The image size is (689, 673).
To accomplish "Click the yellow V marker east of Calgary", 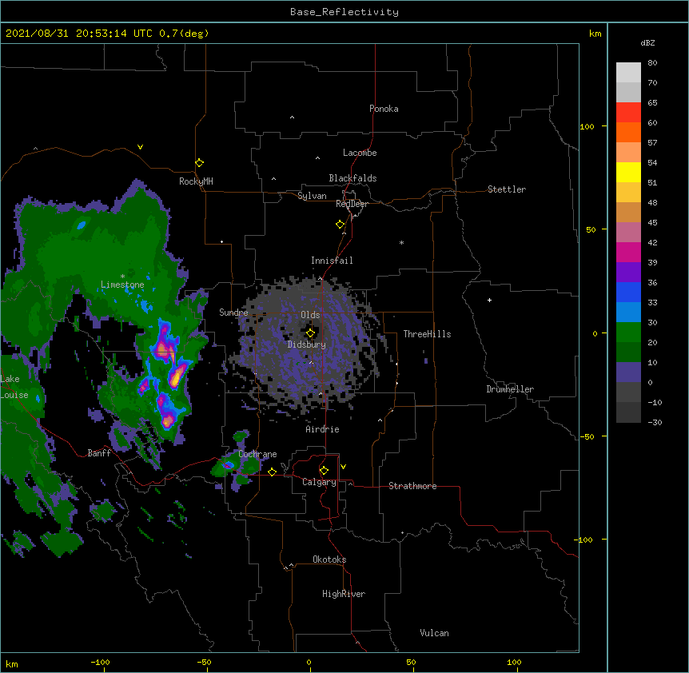I will 343,467.
